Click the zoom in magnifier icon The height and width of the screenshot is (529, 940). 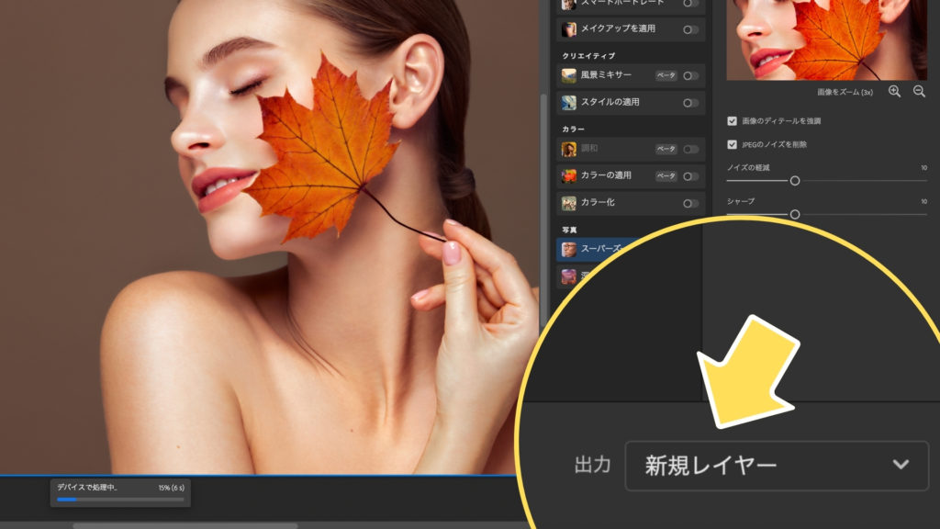(895, 92)
